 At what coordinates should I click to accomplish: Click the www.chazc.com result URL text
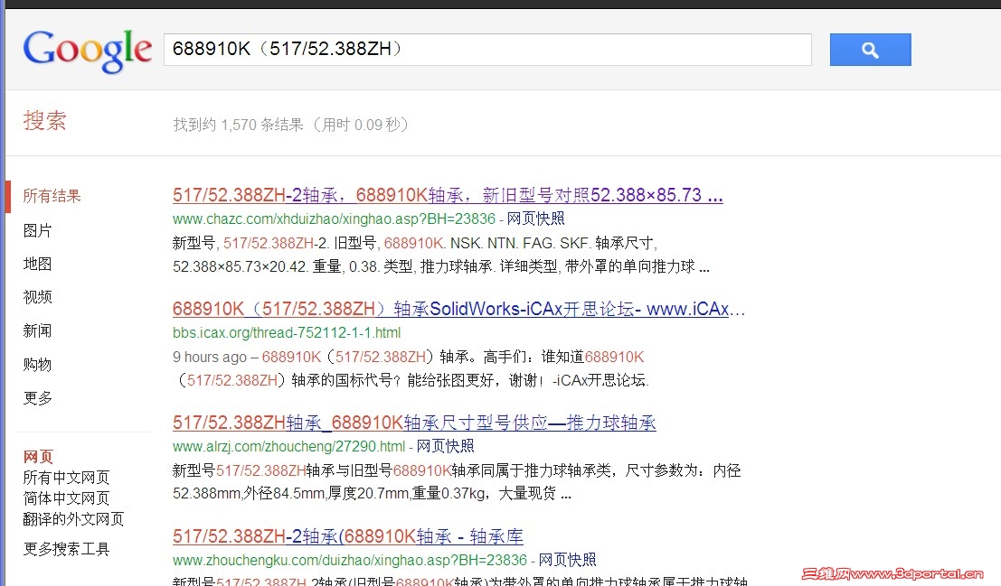tap(334, 219)
